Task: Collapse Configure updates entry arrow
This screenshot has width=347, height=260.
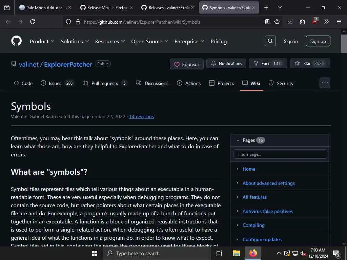Action: 238,239
